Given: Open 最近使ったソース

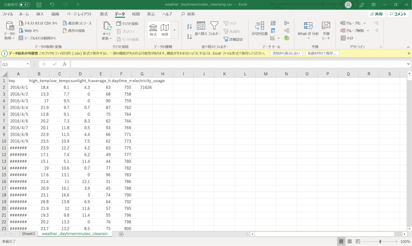Looking at the screenshot, I should pos(77,23).
